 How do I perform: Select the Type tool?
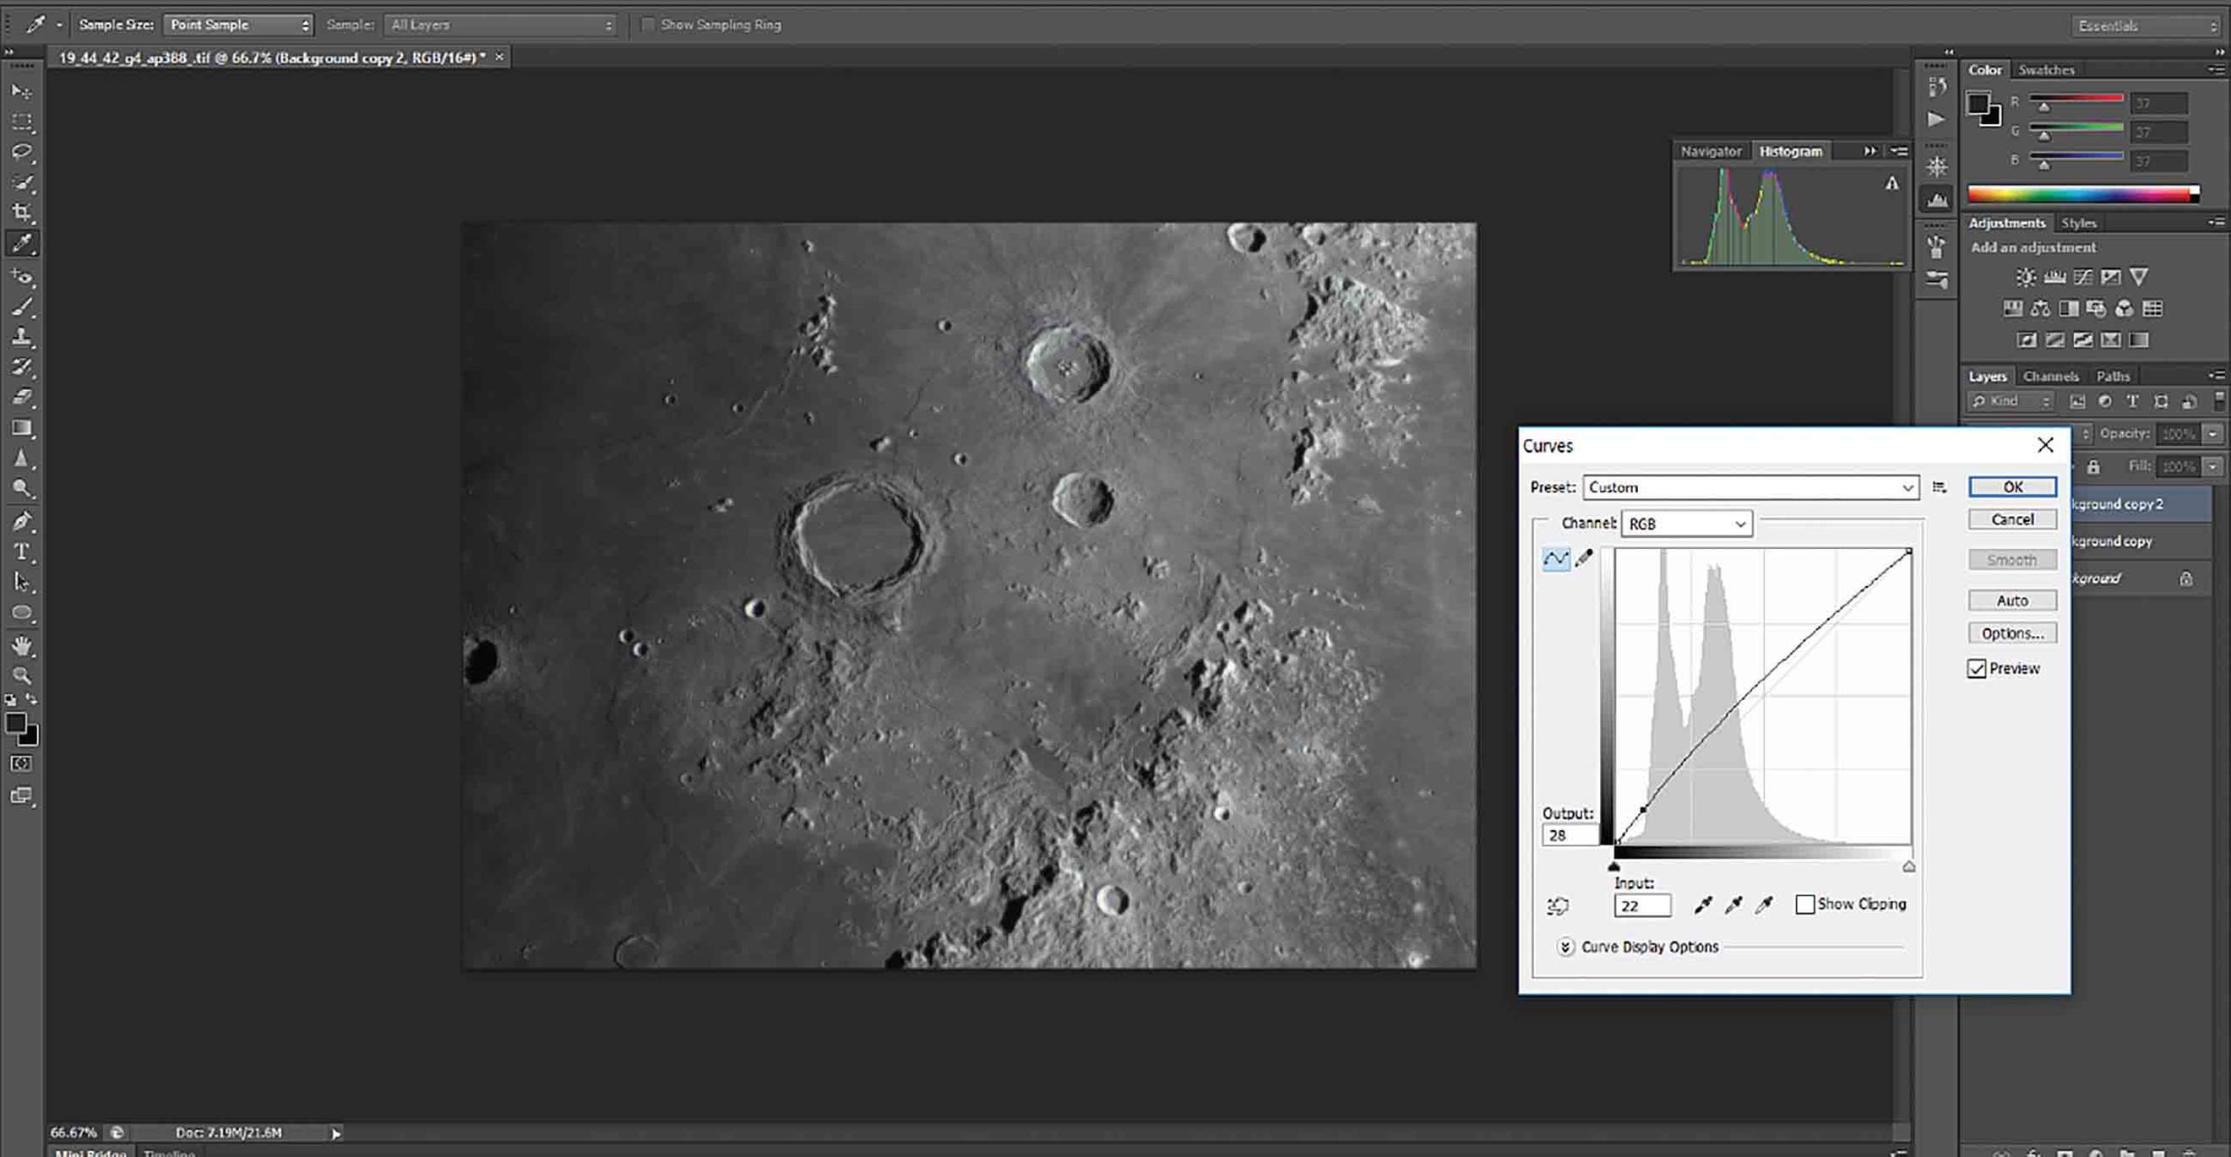pyautogui.click(x=22, y=551)
